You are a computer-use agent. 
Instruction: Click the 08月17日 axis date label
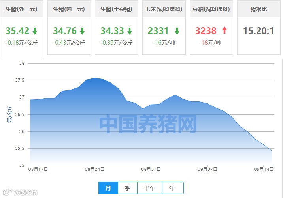(x=38, y=169)
